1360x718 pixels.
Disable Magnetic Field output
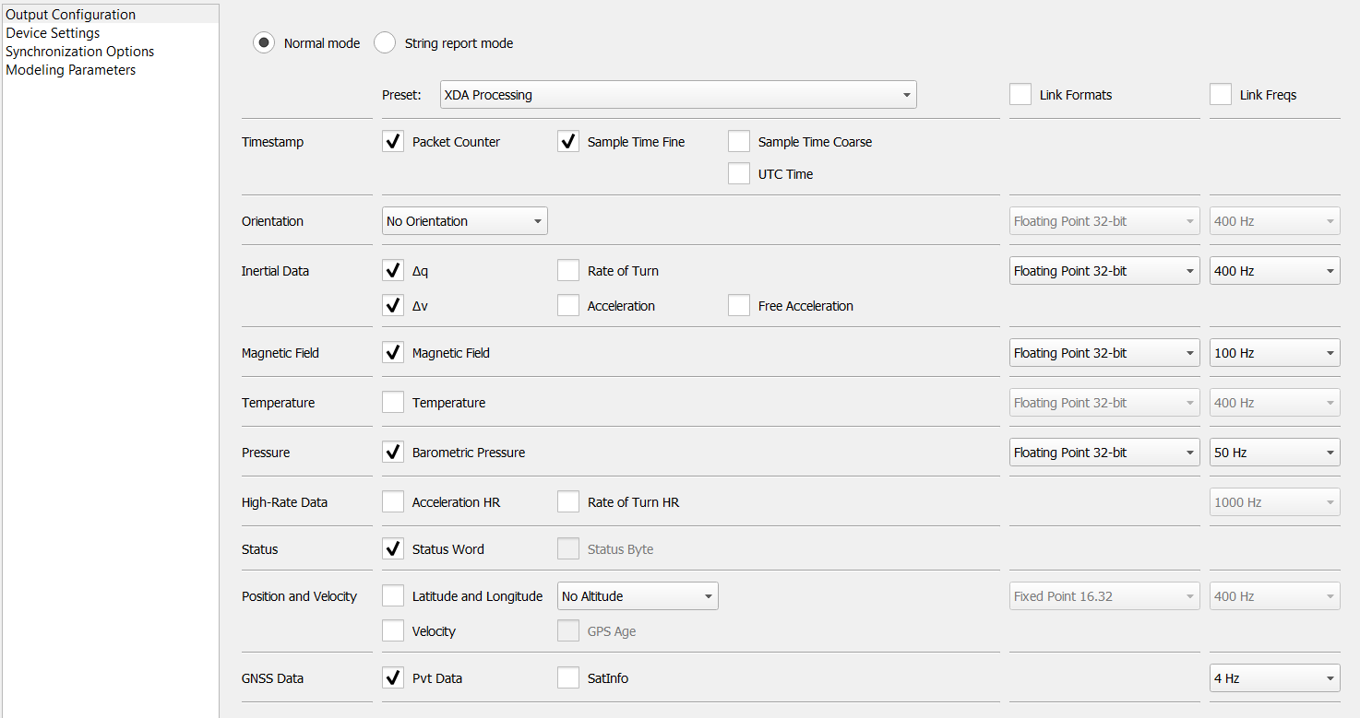(393, 352)
